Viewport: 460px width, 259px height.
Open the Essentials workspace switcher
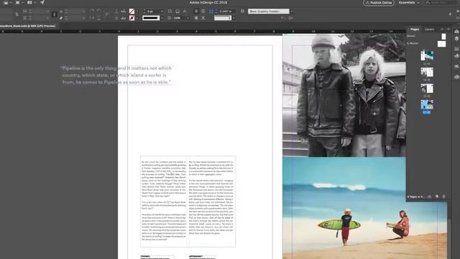pyautogui.click(x=409, y=3)
